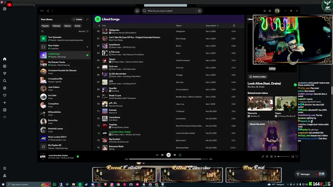Image resolution: width=333 pixels, height=187 pixels.
Task: Toggle repeat in the player bar
Action: pyautogui.click(x=180, y=155)
